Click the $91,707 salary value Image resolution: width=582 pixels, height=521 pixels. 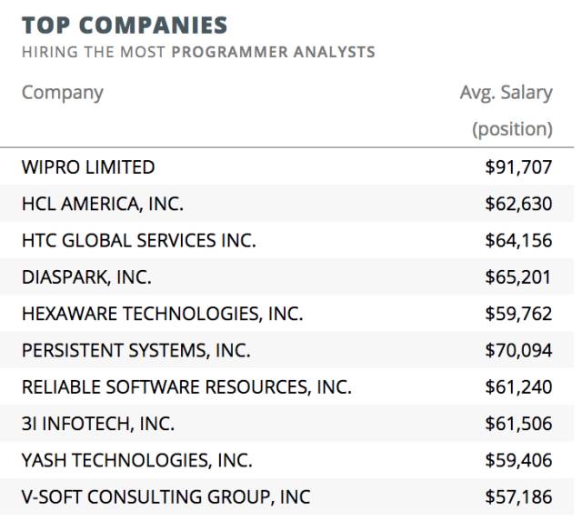tap(518, 167)
